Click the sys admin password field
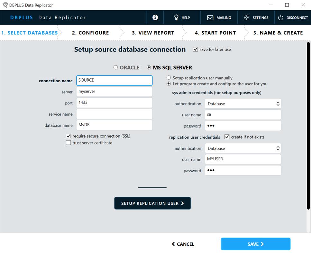Screen dimensions: 311x255 [243, 126]
